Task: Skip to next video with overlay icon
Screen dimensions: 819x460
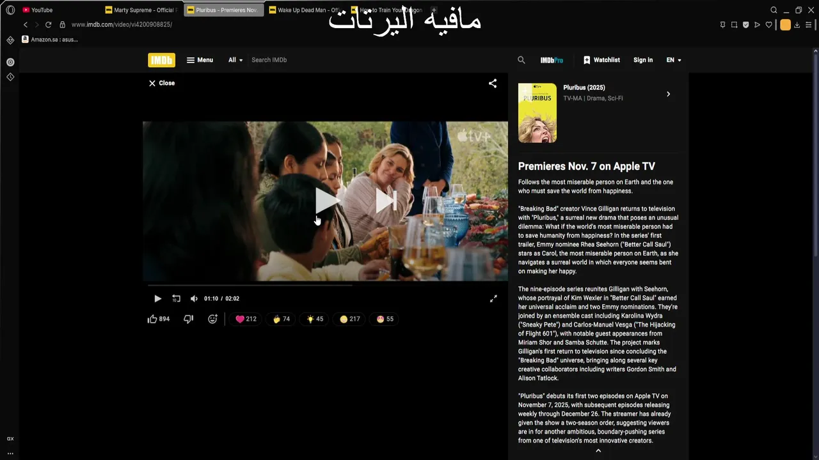Action: [386, 201]
